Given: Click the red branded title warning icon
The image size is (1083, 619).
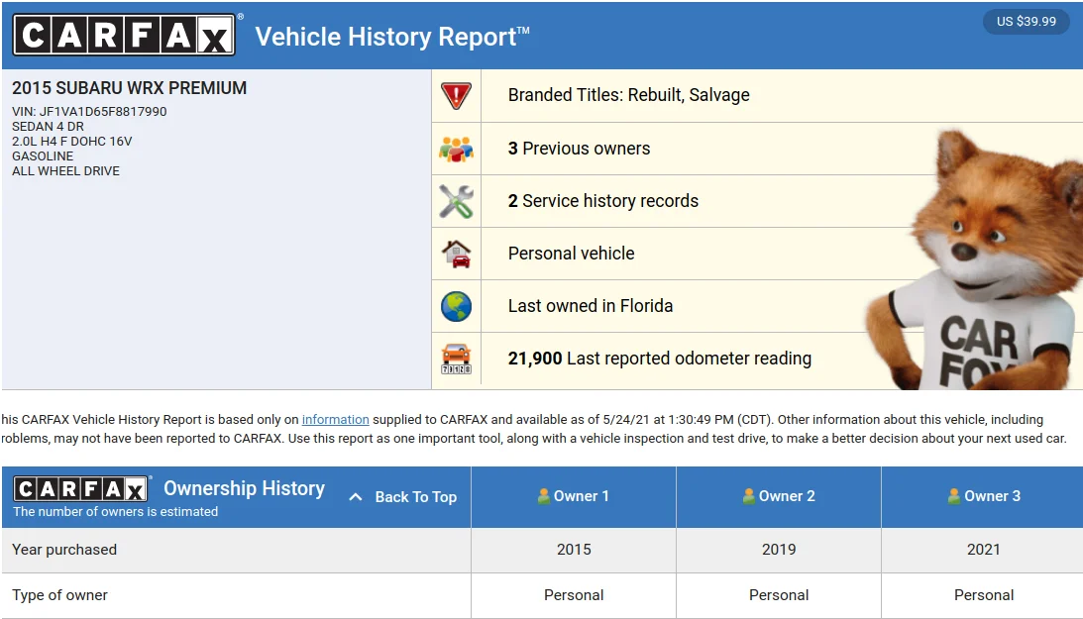Looking at the screenshot, I should pos(456,95).
